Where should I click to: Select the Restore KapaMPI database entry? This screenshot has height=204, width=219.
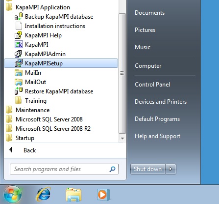[x=59, y=91]
